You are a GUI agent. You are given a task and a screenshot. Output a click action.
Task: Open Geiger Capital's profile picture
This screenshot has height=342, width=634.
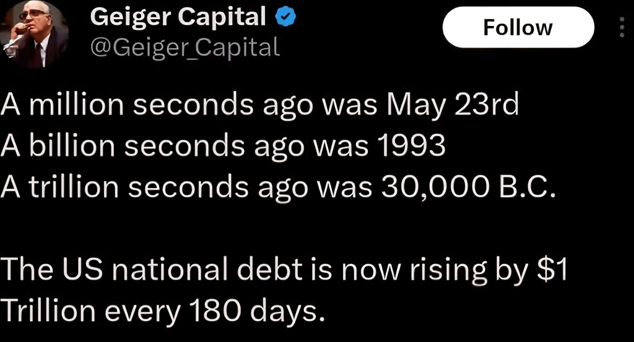click(x=34, y=34)
